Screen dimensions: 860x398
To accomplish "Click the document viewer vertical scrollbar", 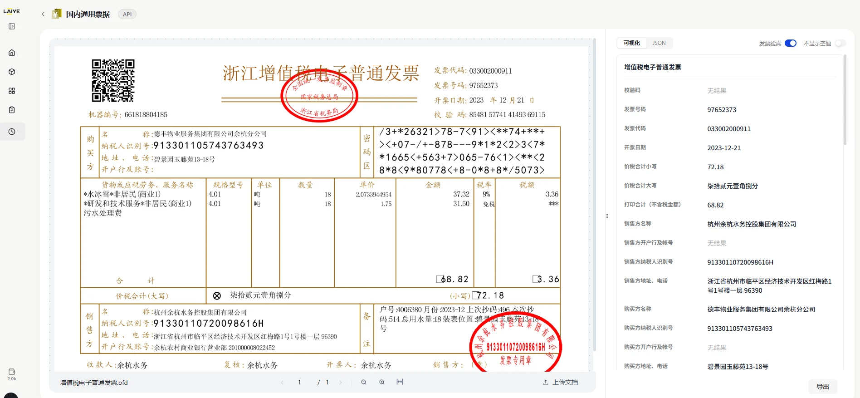I will click(594, 195).
